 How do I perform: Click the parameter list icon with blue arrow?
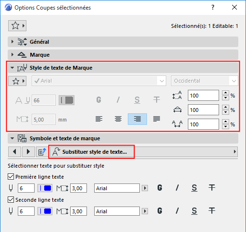pos(42,152)
